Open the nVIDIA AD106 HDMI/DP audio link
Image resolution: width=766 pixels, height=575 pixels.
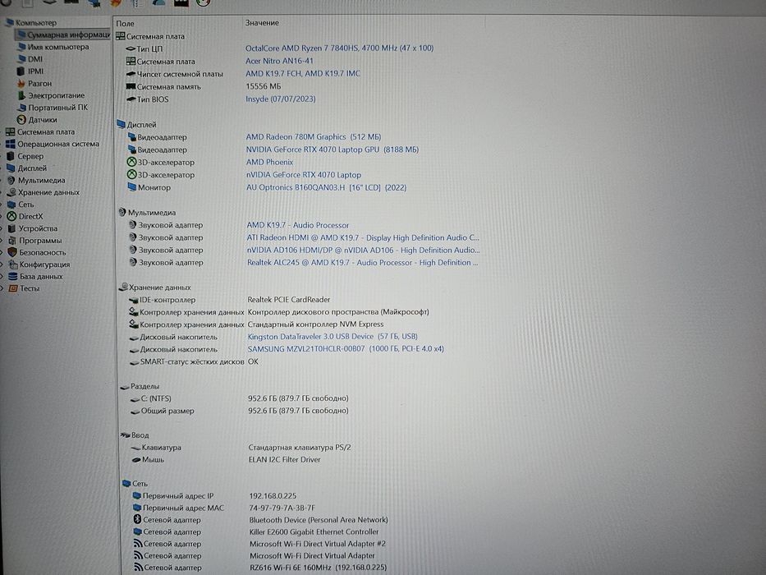click(364, 250)
